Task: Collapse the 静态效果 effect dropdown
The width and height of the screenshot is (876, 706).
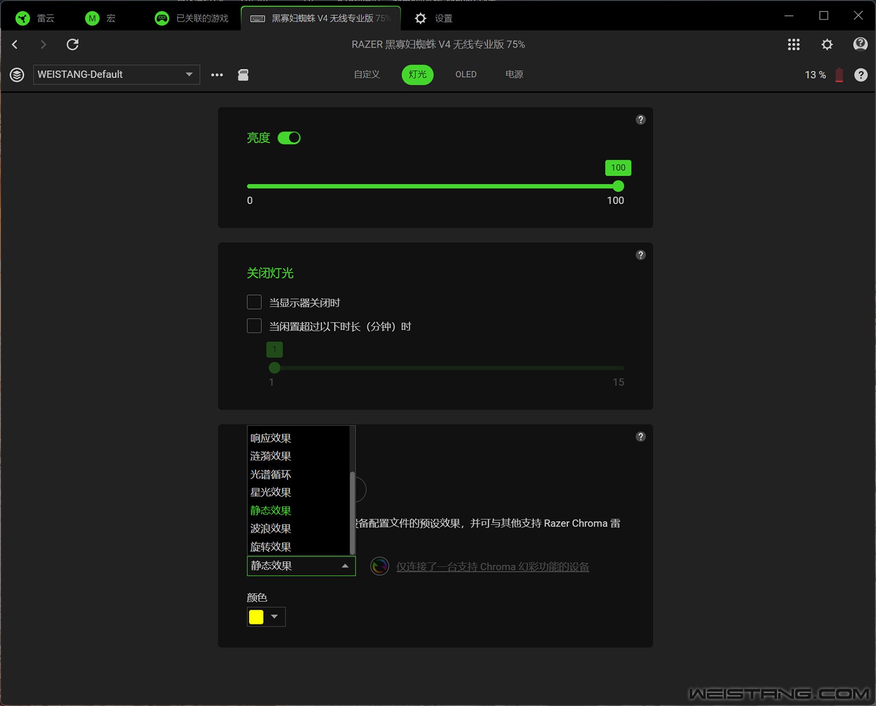Action: (301, 566)
